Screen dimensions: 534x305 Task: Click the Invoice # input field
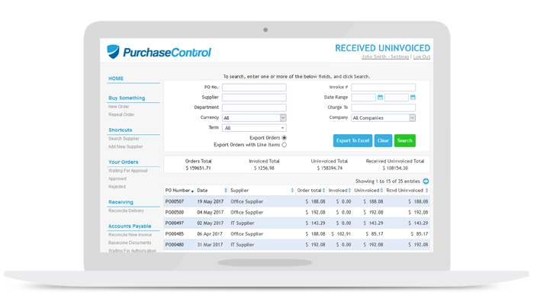[383, 88]
